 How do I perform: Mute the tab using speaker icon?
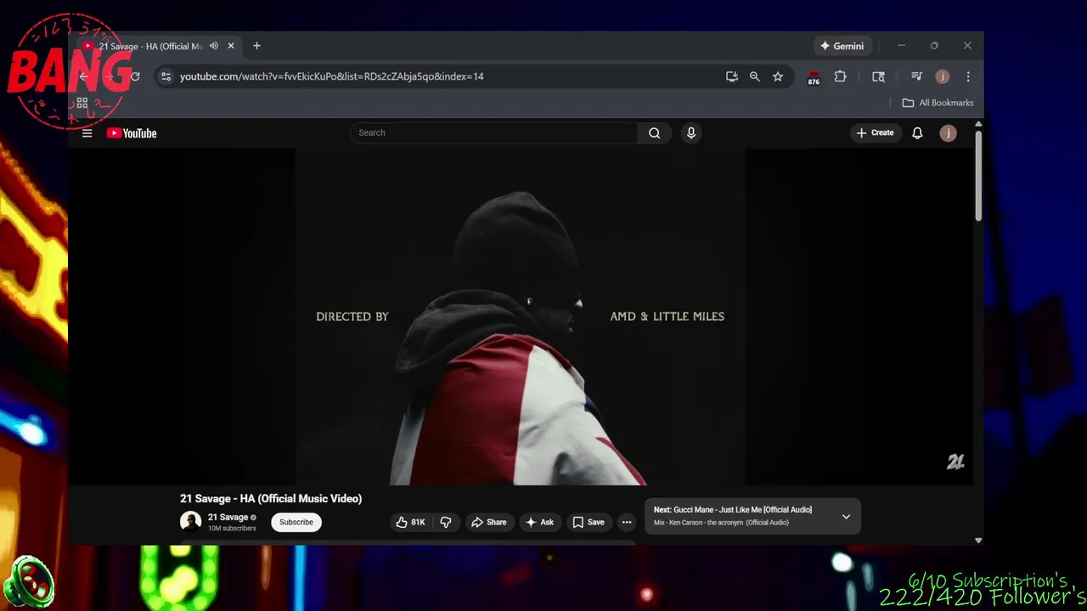coord(214,46)
